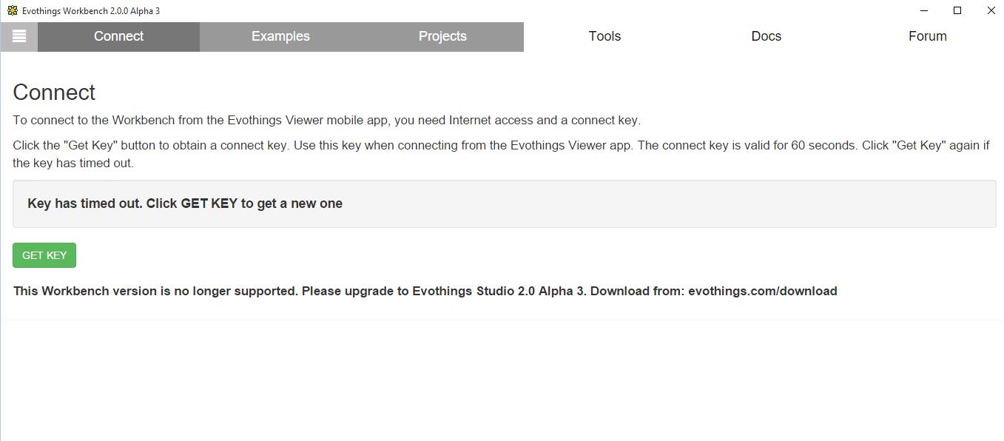Click the "To connect to the Workbench" paragraph
Screen dimensions: 1004x441
[327, 121]
